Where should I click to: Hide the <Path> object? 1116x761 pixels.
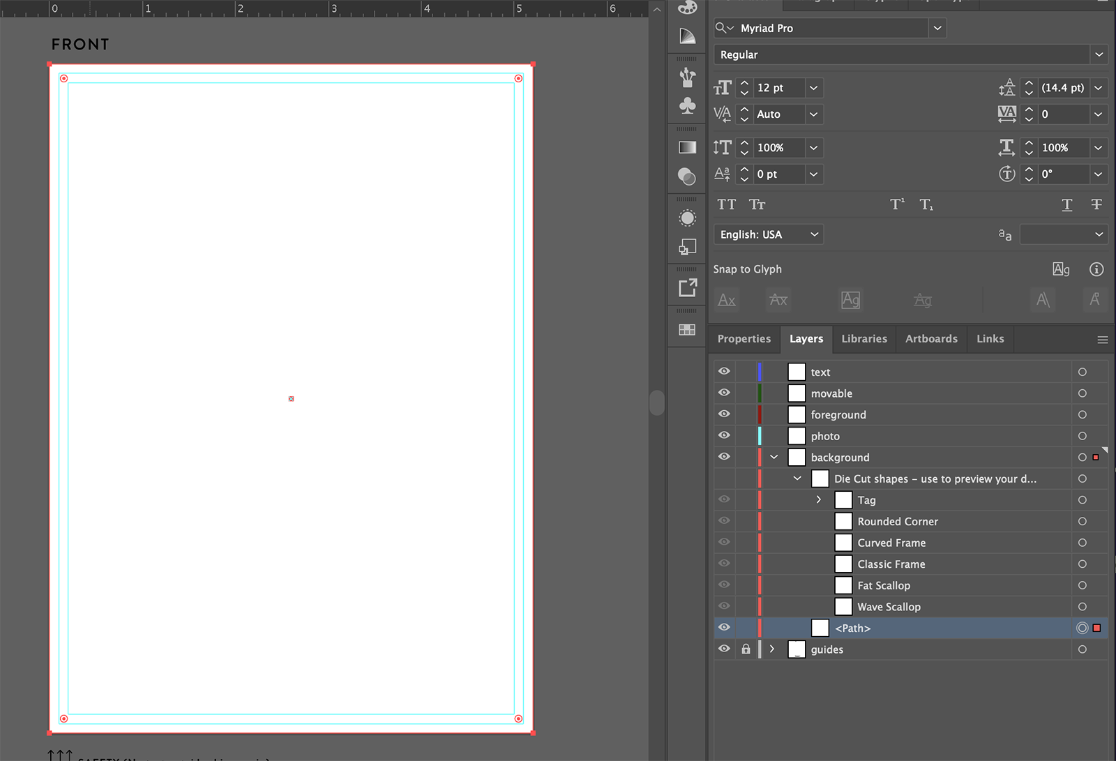(x=724, y=628)
